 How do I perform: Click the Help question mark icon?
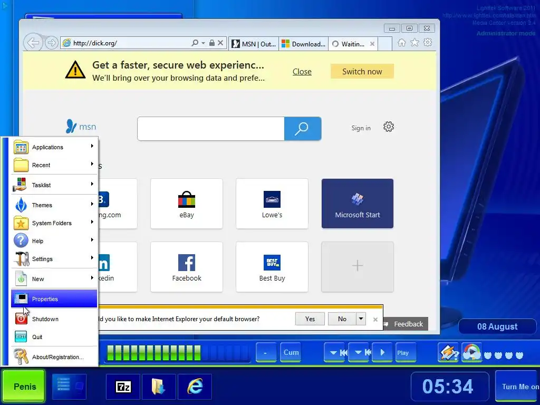click(21, 240)
